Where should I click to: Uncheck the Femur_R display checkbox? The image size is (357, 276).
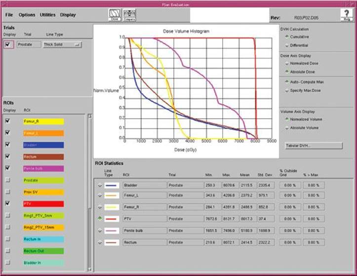[7, 120]
